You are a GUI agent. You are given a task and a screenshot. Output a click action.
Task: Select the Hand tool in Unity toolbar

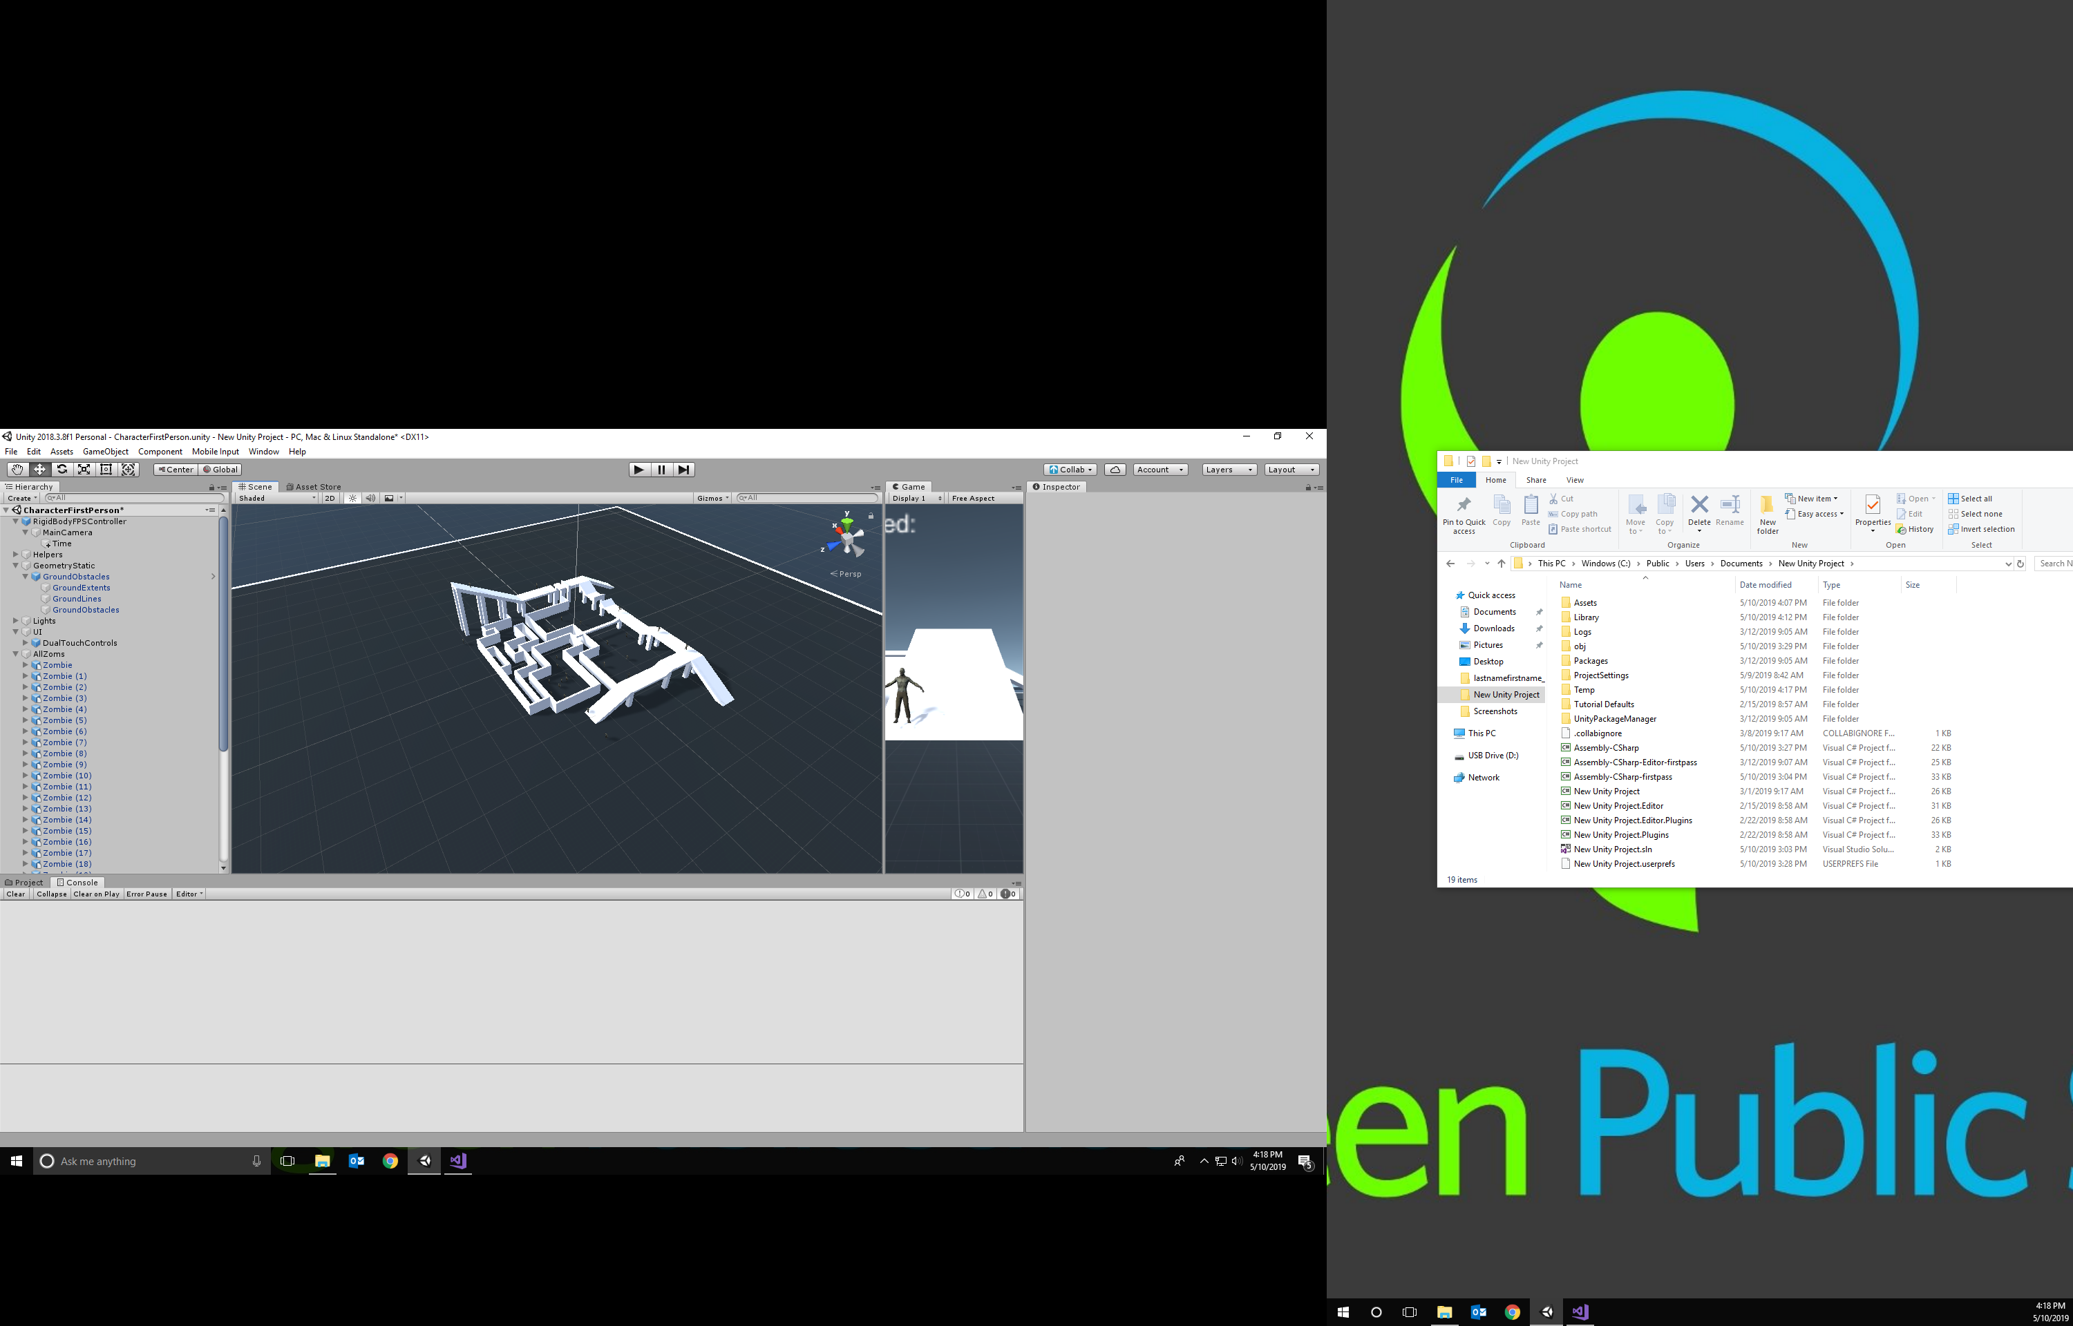coord(17,469)
